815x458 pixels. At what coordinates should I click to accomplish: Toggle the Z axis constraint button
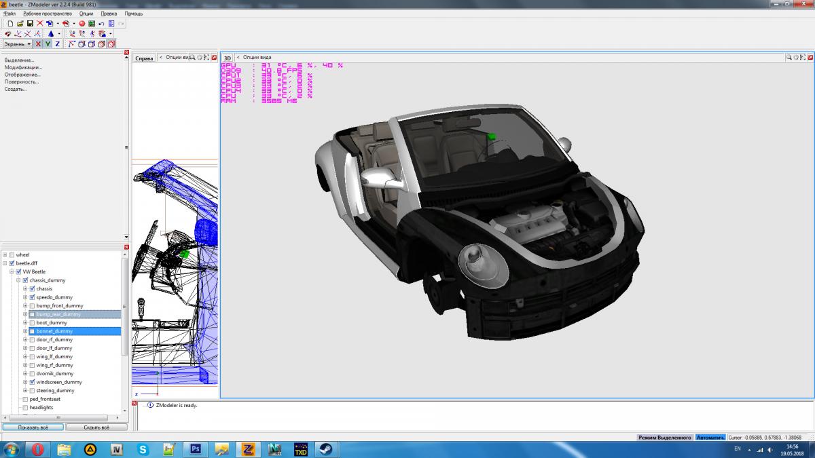57,44
